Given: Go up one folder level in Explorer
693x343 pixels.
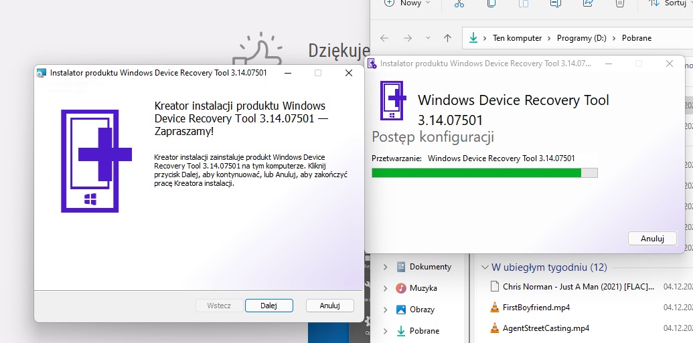Looking at the screenshot, I should [x=448, y=38].
